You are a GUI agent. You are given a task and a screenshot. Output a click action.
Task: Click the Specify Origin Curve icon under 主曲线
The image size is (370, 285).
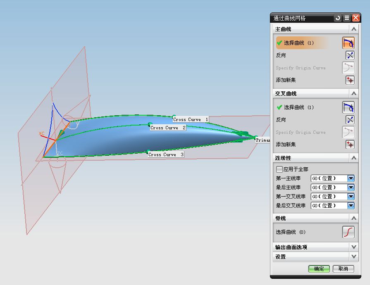[x=348, y=68]
